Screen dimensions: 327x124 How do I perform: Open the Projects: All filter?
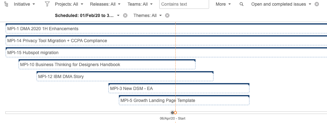(x=69, y=4)
